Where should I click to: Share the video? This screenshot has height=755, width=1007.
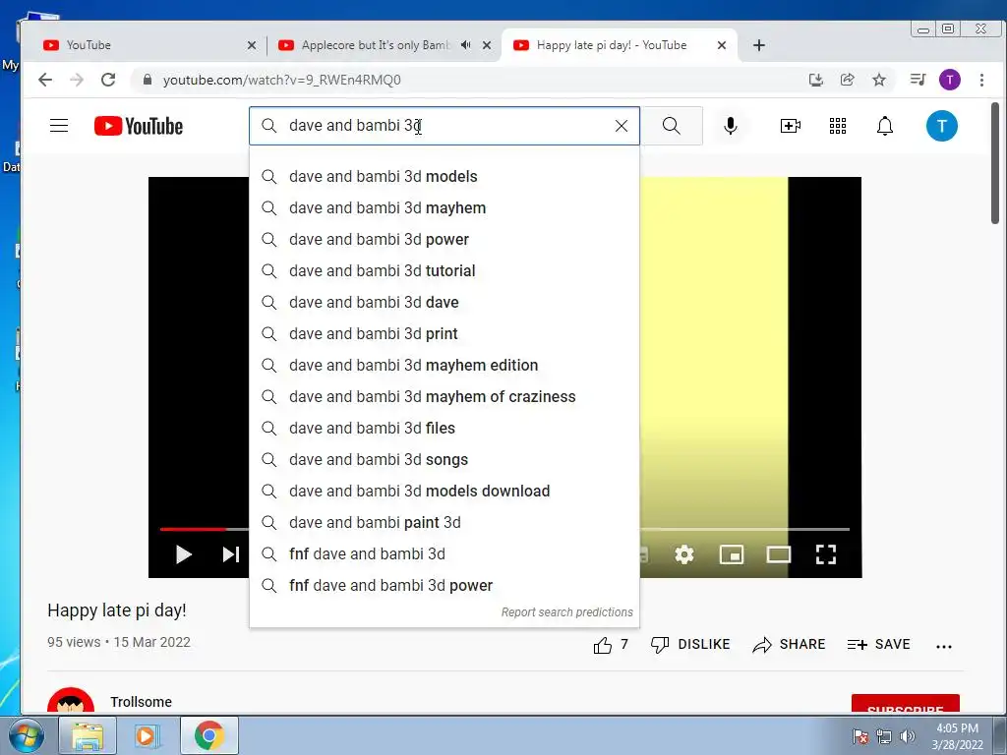pyautogui.click(x=789, y=645)
